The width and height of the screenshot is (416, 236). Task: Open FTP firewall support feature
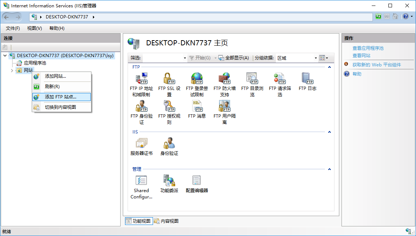pos(225,84)
